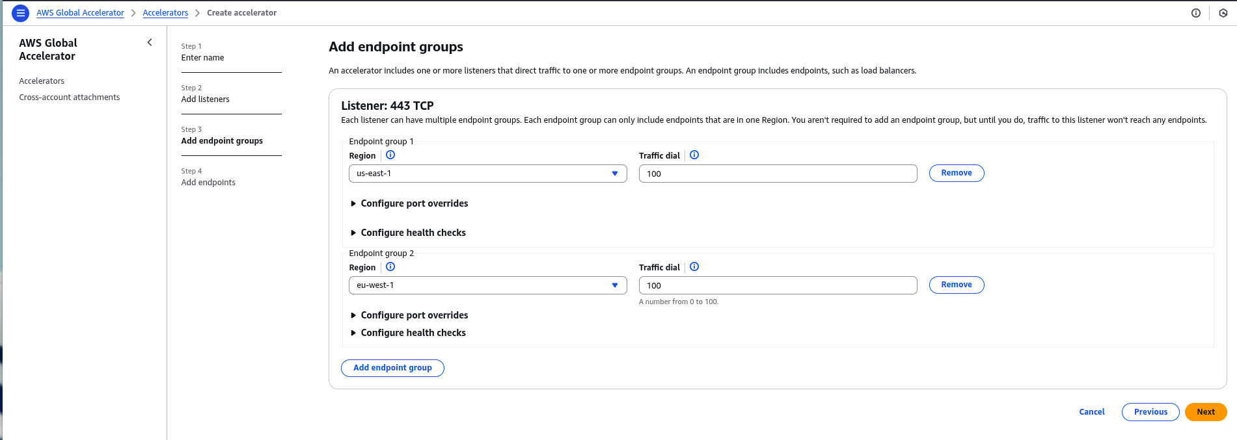This screenshot has width=1237, height=440.
Task: Open Traffic dial info for Endpoint group 1
Action: [694, 155]
